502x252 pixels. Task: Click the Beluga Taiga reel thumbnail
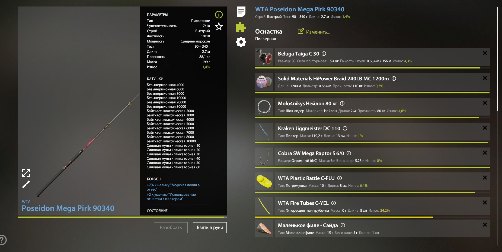264,57
